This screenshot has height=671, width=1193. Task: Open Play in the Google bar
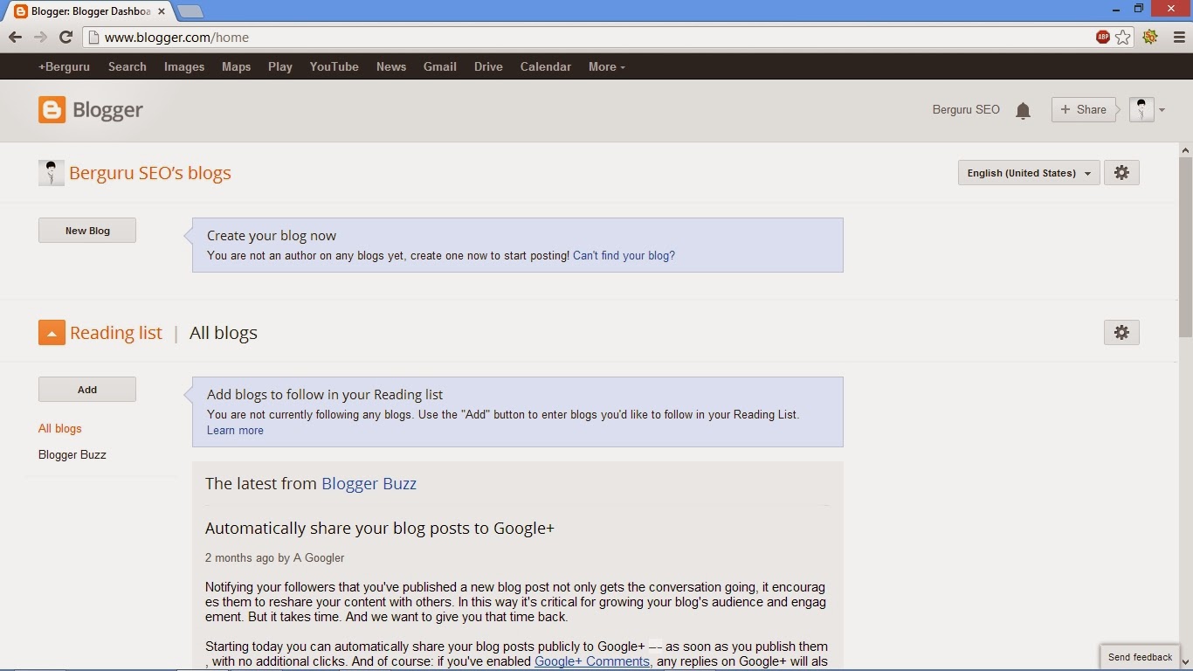pyautogui.click(x=280, y=66)
